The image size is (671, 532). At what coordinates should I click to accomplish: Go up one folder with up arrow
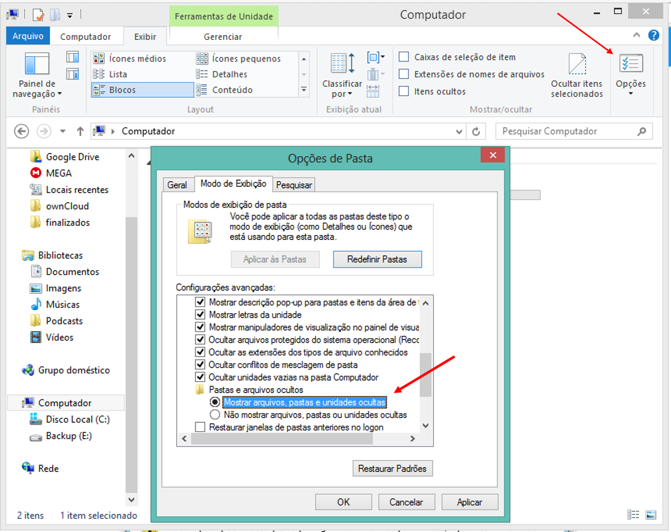pyautogui.click(x=80, y=131)
